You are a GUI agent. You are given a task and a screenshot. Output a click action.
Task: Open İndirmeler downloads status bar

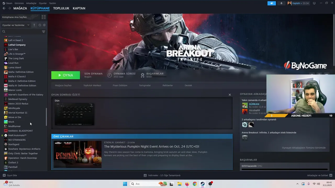click(x=162, y=175)
